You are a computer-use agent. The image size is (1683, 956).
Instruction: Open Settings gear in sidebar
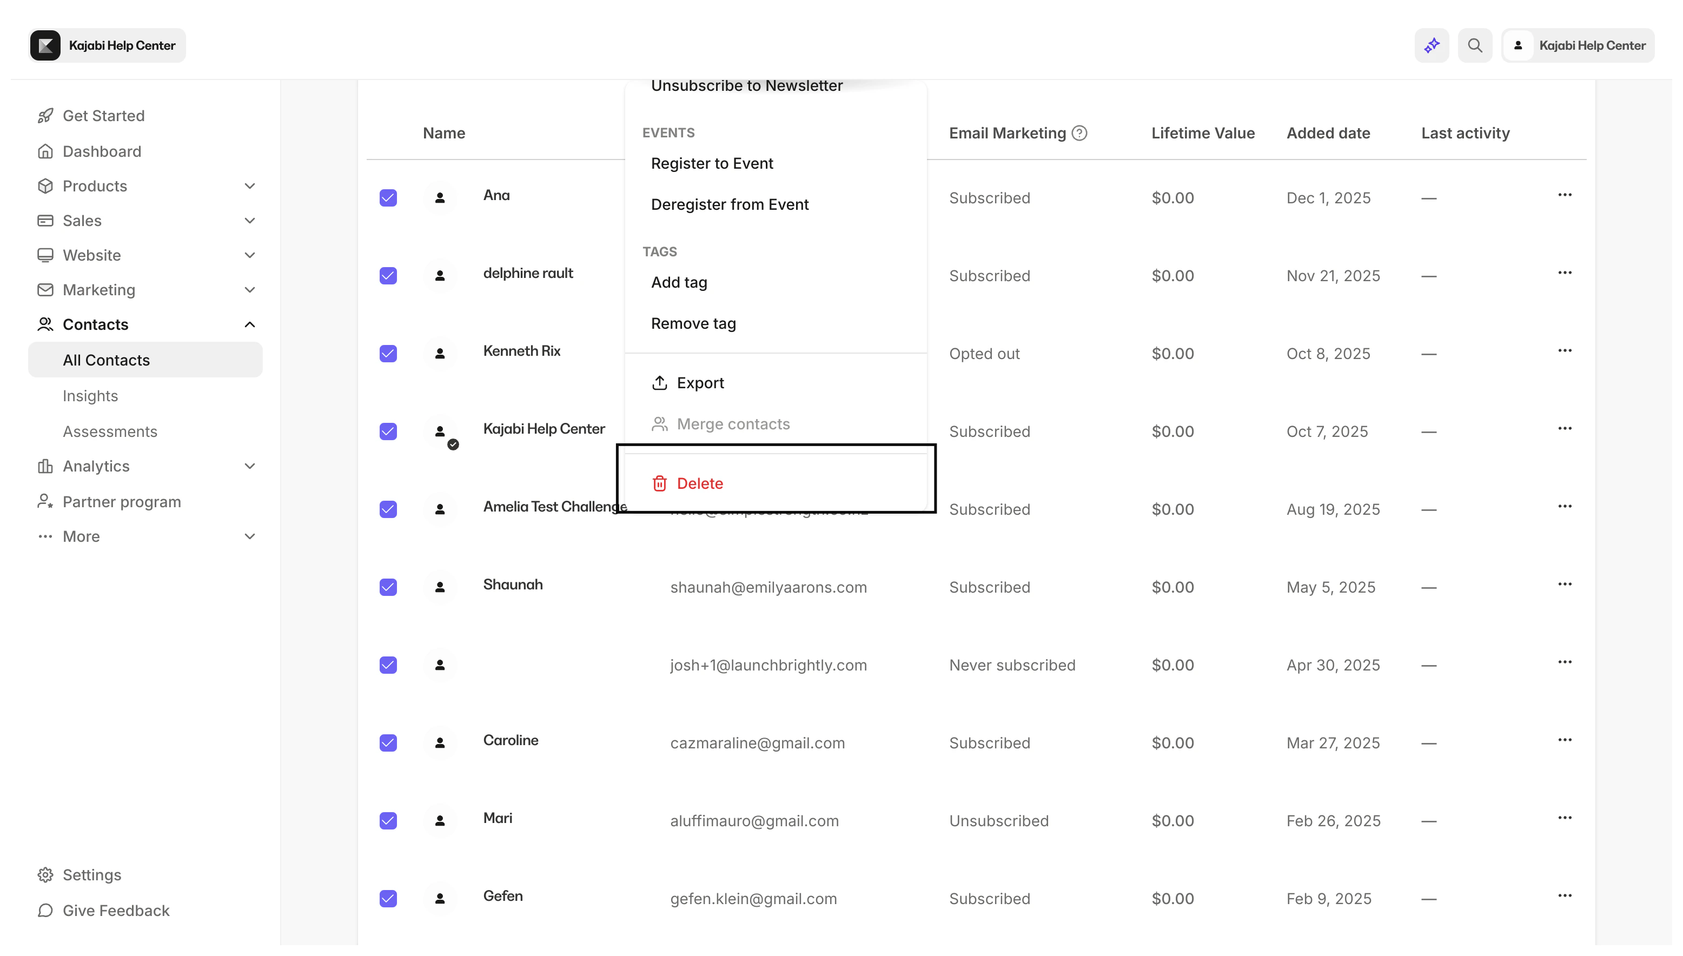point(45,874)
